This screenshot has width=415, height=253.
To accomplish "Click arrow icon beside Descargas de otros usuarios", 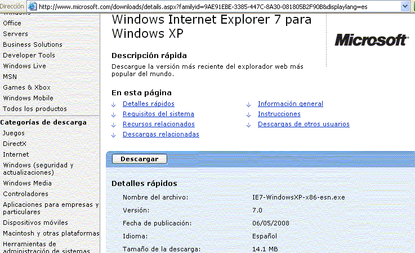I will [x=248, y=125].
